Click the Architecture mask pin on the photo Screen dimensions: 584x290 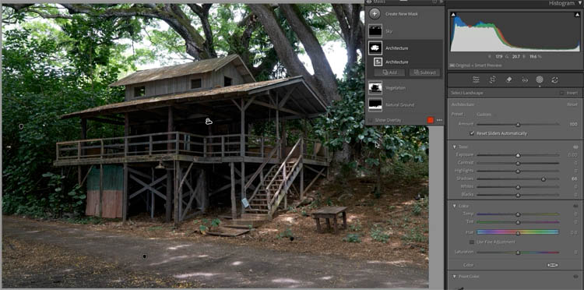click(x=209, y=121)
